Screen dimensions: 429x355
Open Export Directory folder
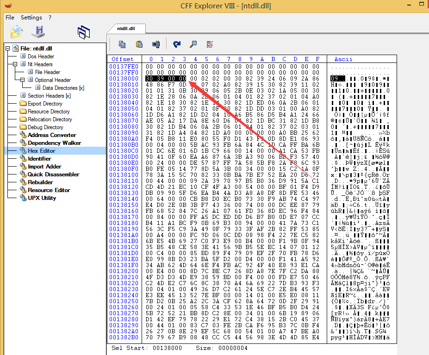click(x=45, y=104)
